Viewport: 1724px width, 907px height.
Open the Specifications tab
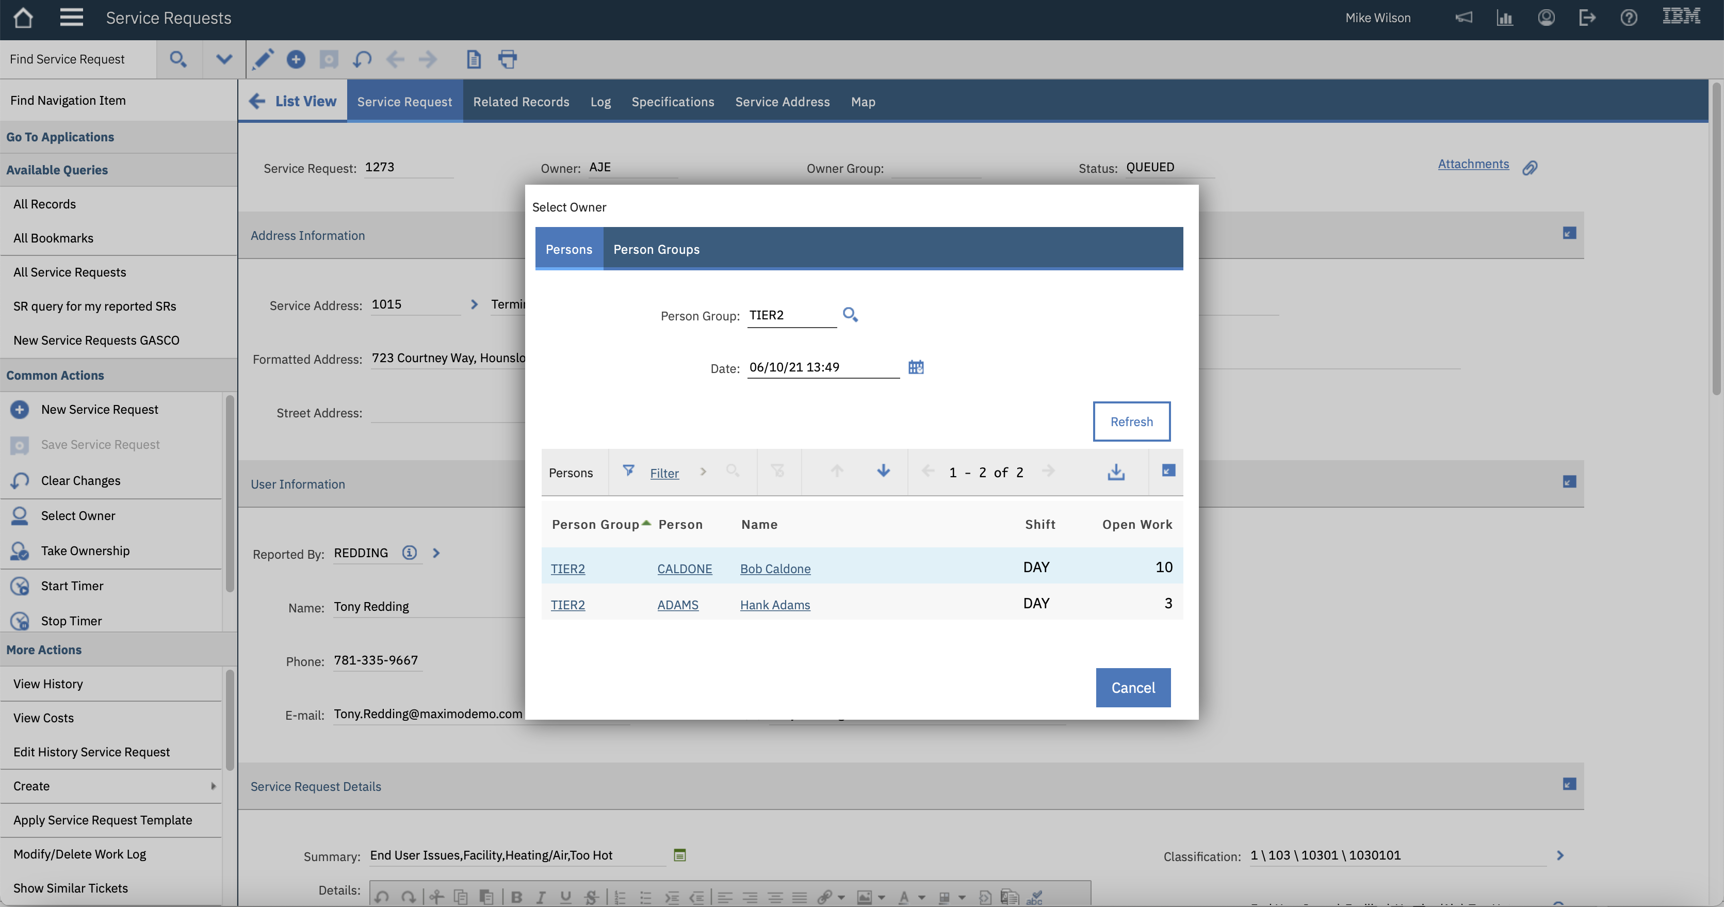673,102
